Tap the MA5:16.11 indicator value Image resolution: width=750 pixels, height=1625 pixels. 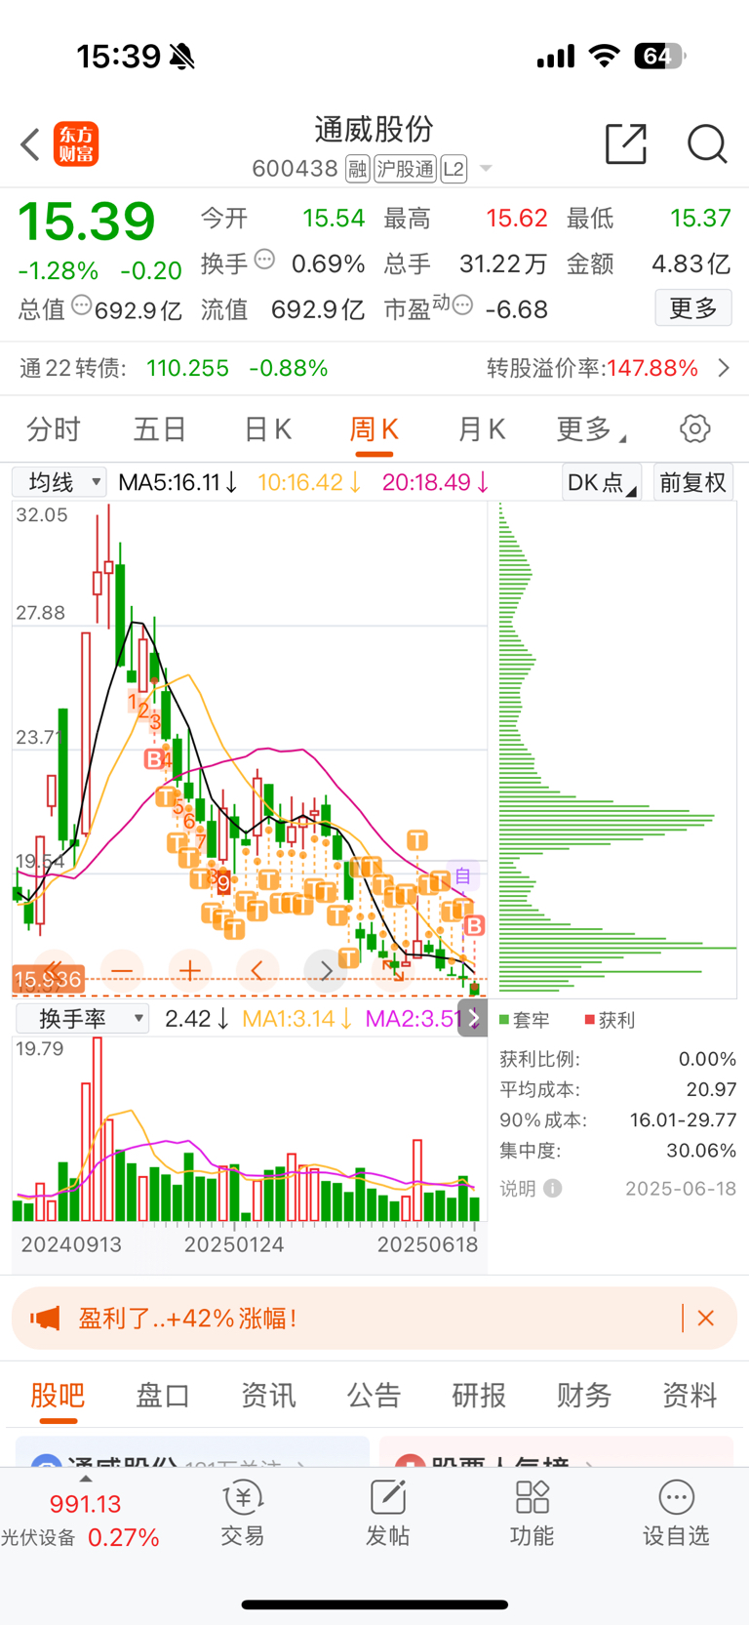coord(178,482)
